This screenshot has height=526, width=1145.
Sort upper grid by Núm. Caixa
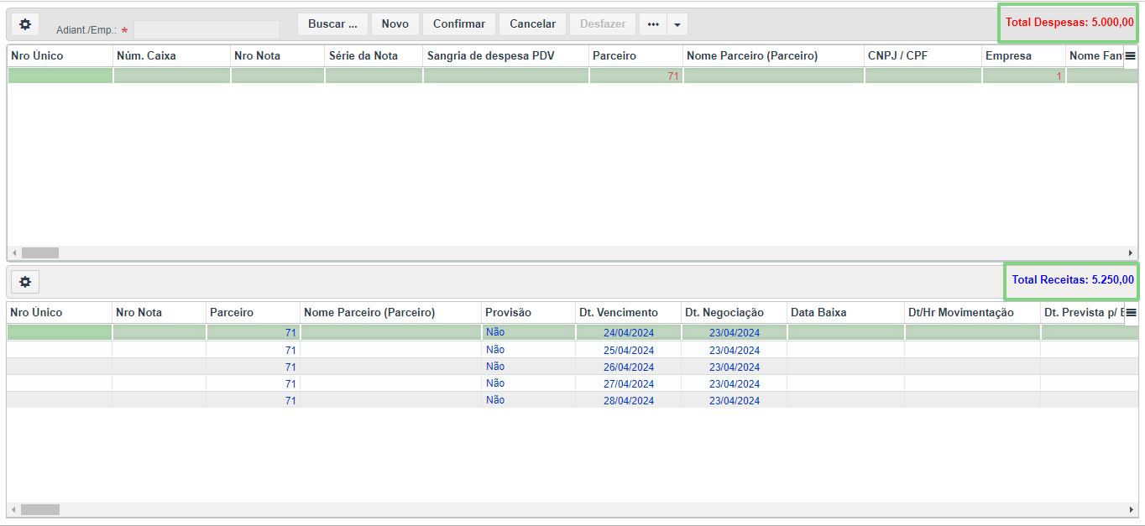(171, 55)
